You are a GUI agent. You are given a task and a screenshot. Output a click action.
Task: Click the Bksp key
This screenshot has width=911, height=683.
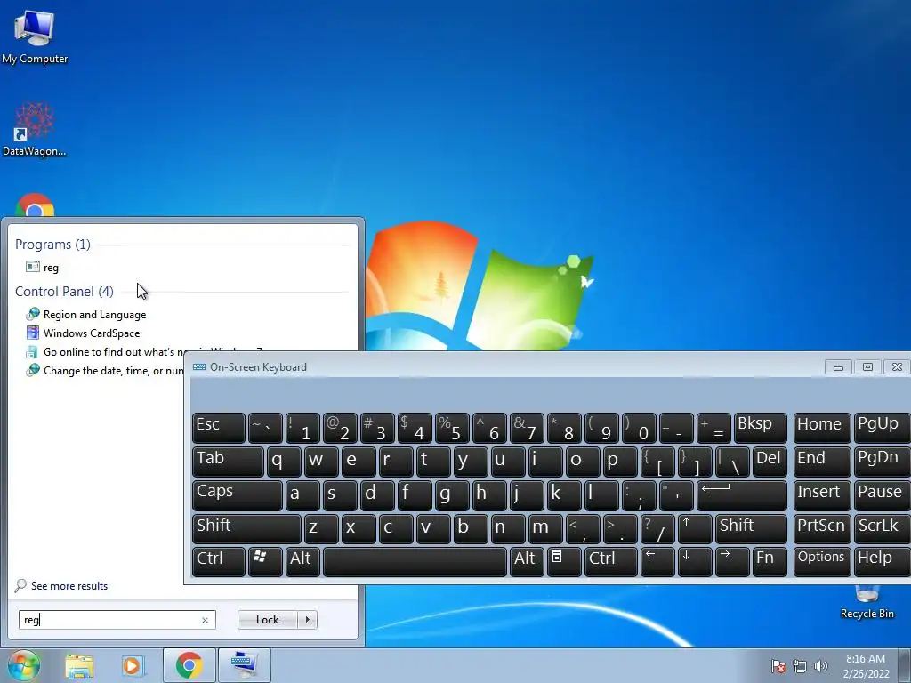coord(760,428)
